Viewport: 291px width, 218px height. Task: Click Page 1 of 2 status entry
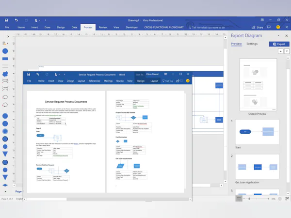click(7, 199)
